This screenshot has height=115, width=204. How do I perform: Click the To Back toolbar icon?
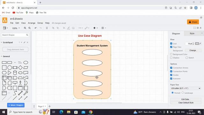click(x=58, y=28)
